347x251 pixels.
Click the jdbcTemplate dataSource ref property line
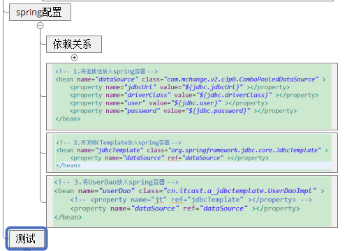170,158
